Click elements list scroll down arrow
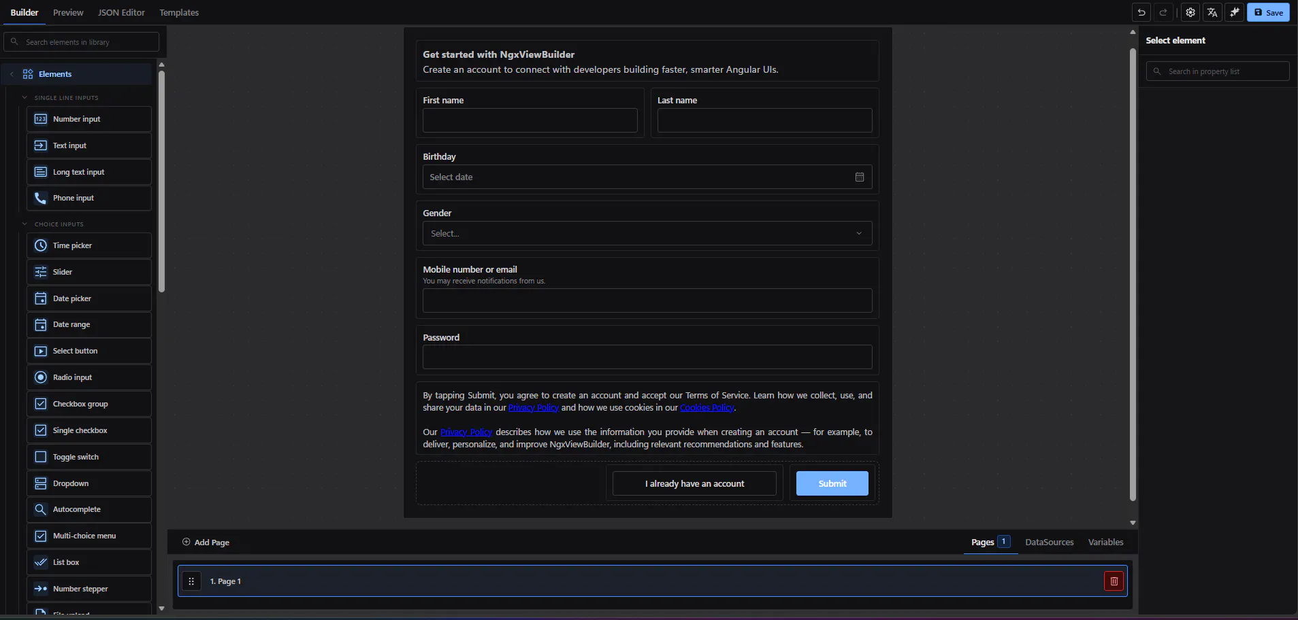 click(x=161, y=608)
